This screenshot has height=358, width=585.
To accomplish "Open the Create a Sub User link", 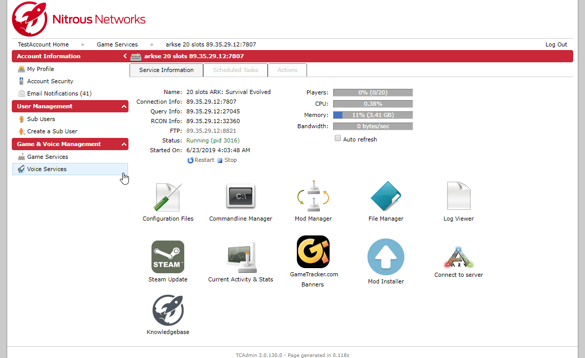I will [x=52, y=131].
